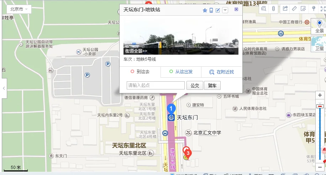The image size is (326, 175).
Task: Toggle the traffic light layer icon
Action: point(273,9)
